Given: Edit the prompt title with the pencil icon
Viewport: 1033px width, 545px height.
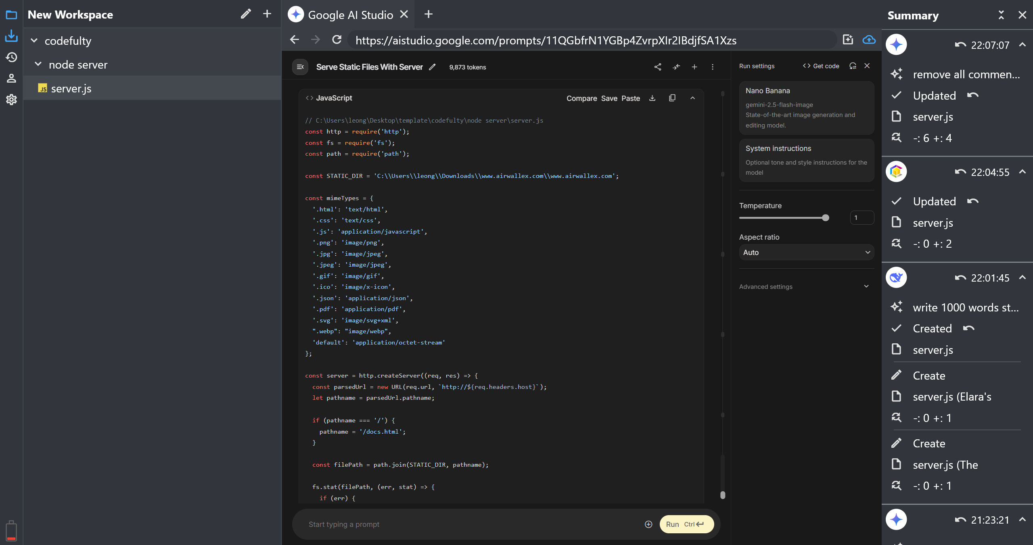Looking at the screenshot, I should click(x=432, y=67).
